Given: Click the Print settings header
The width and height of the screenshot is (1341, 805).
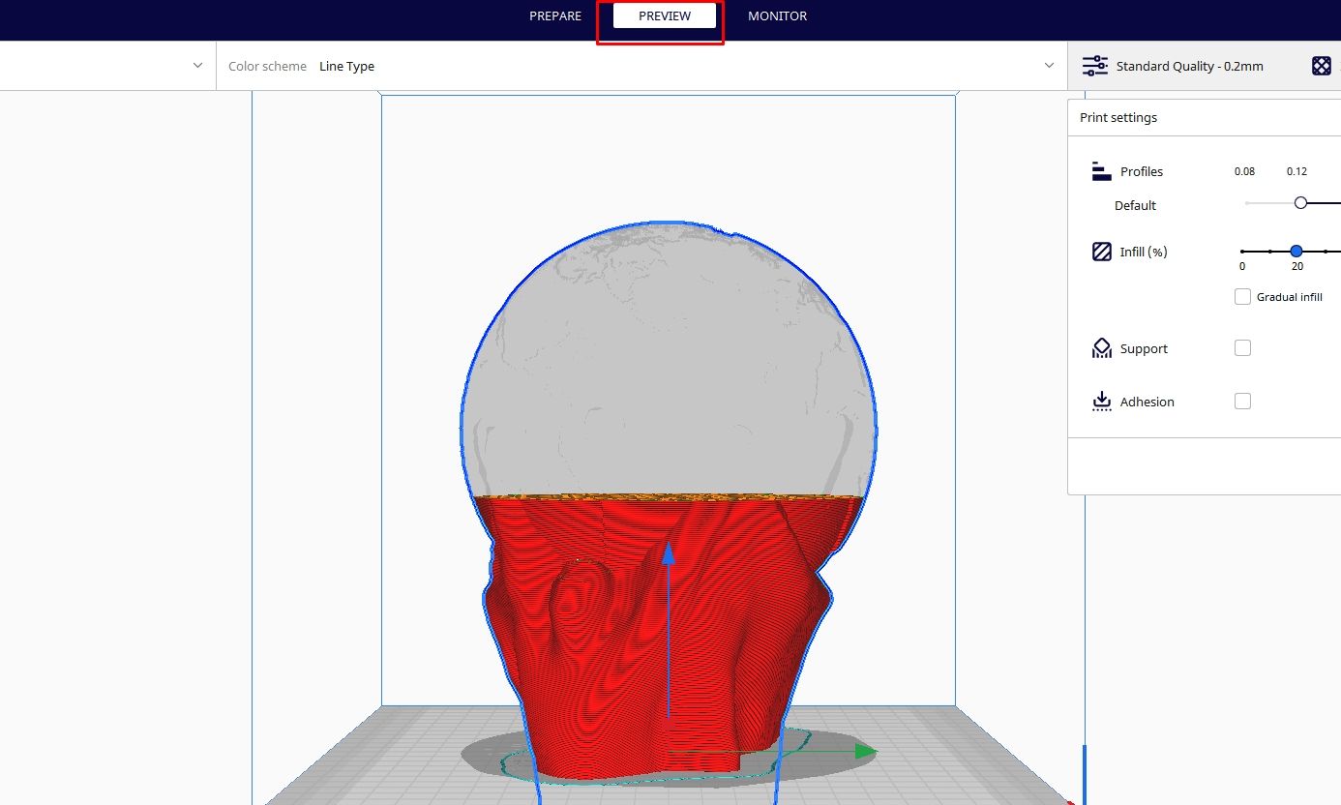Looking at the screenshot, I should click(1117, 117).
